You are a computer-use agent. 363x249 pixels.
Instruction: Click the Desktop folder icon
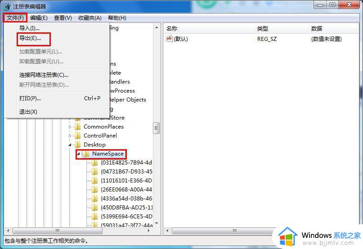[x=78, y=145]
